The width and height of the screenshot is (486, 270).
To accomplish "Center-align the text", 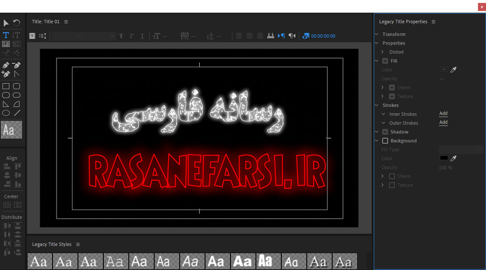I will 250,36.
